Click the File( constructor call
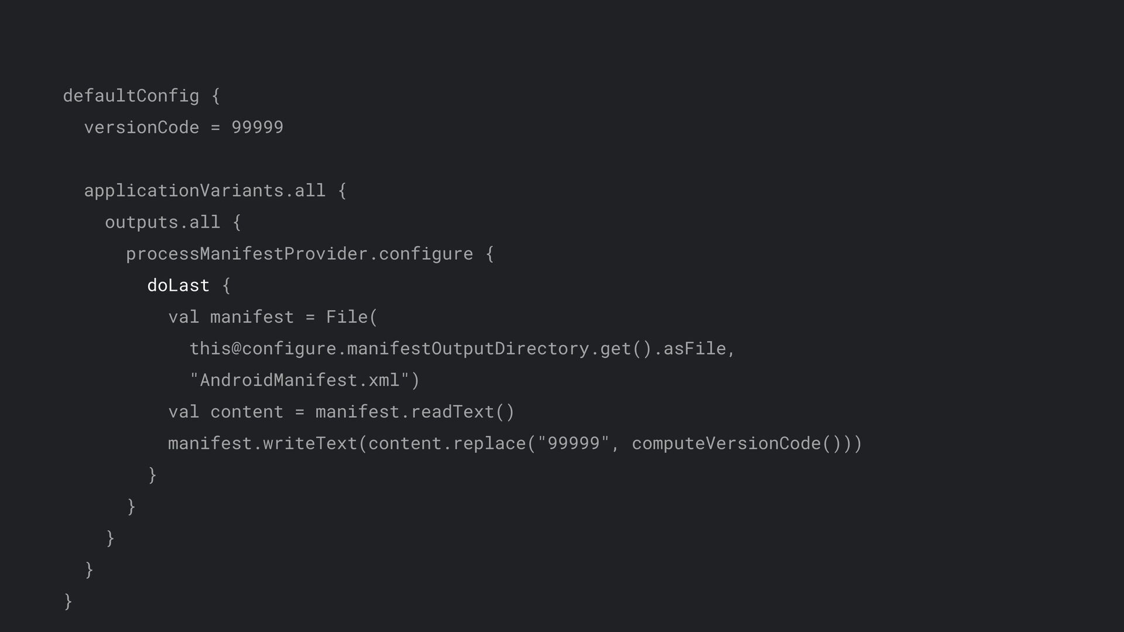This screenshot has height=632, width=1124. point(352,317)
